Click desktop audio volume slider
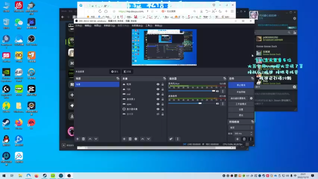Screen dimensions: 318x179 pyautogui.click(x=192, y=103)
